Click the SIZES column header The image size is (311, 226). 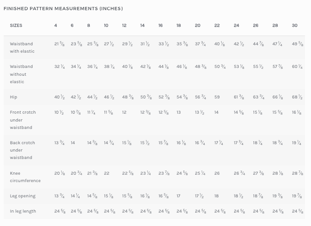(16, 25)
